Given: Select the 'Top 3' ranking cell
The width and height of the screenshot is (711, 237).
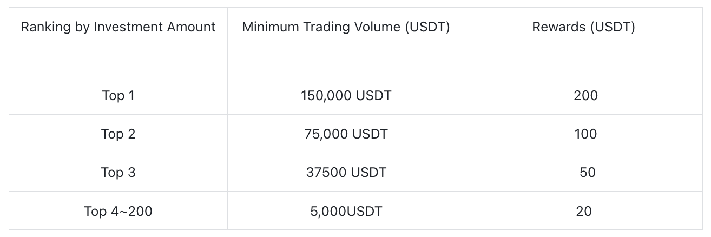Looking at the screenshot, I should tap(118, 173).
